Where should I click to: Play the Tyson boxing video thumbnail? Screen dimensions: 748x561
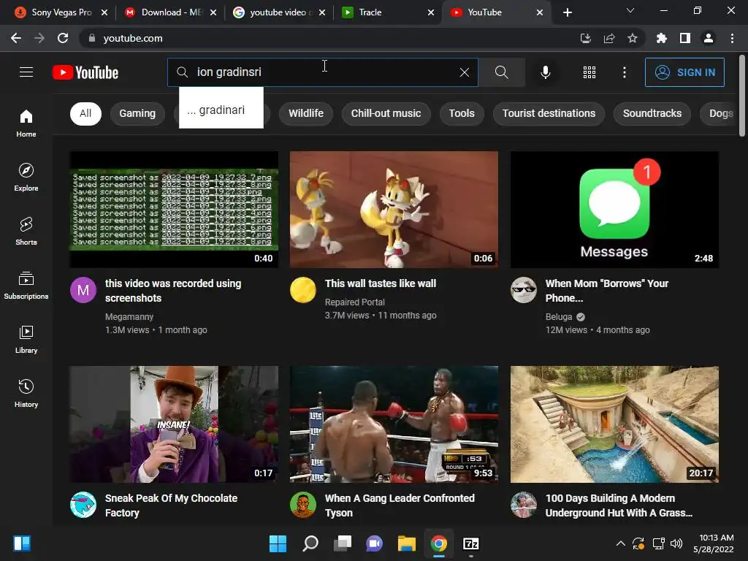394,424
